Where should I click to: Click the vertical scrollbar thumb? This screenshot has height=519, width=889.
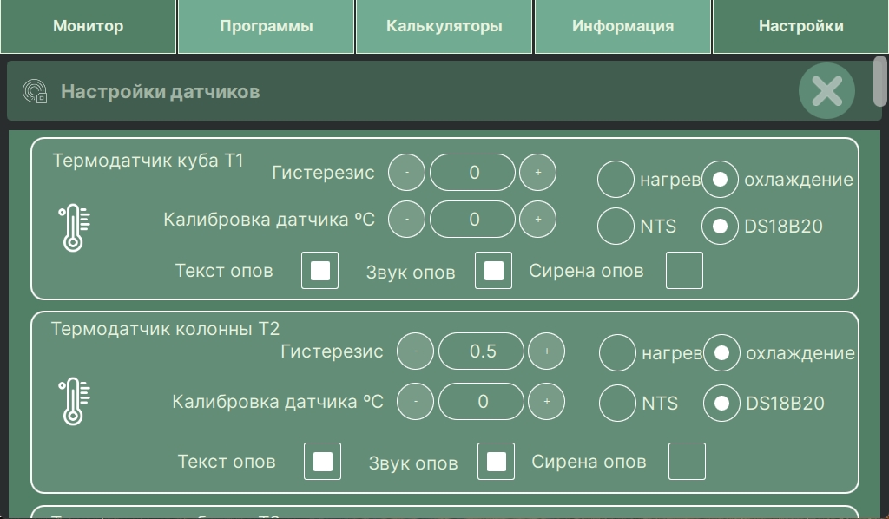[x=879, y=82]
